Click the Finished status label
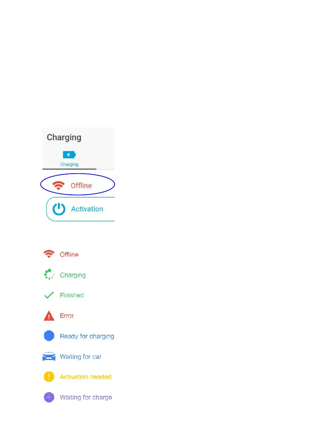Viewport: 310px width, 441px height. [72, 295]
